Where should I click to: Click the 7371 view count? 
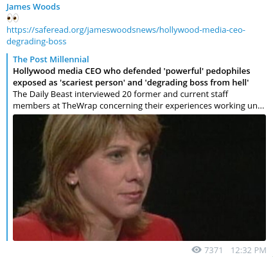213,250
